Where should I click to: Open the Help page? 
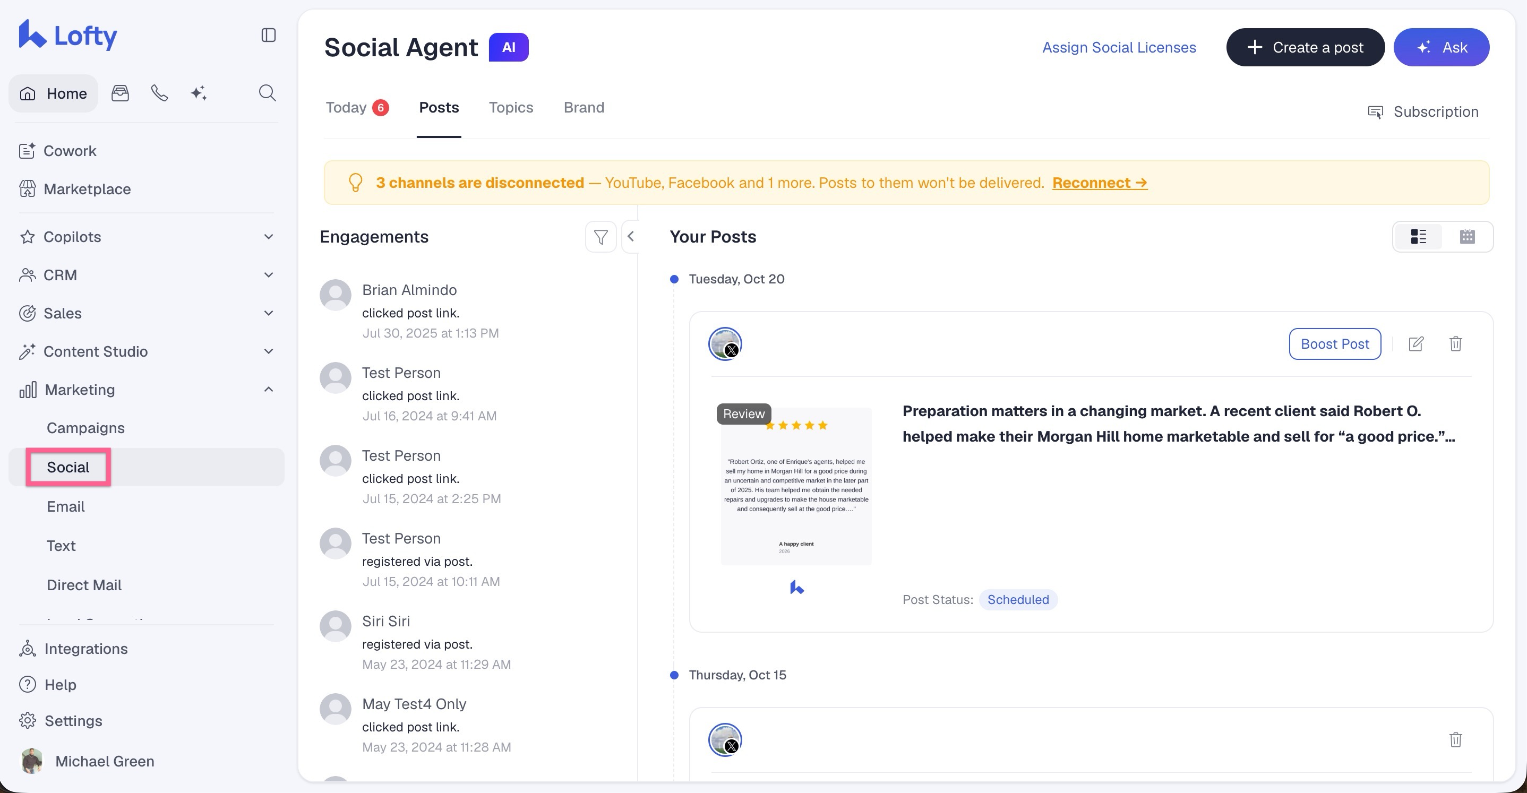coord(48,685)
